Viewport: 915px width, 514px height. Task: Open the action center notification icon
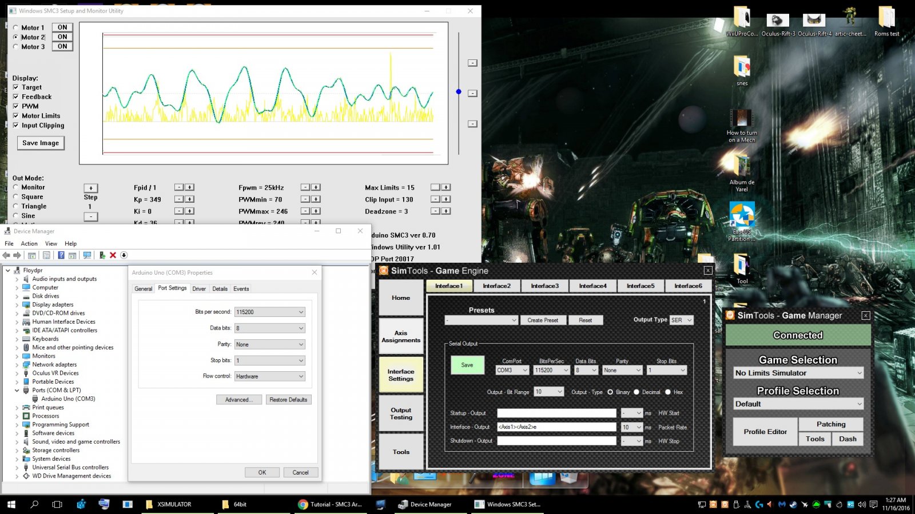873,504
